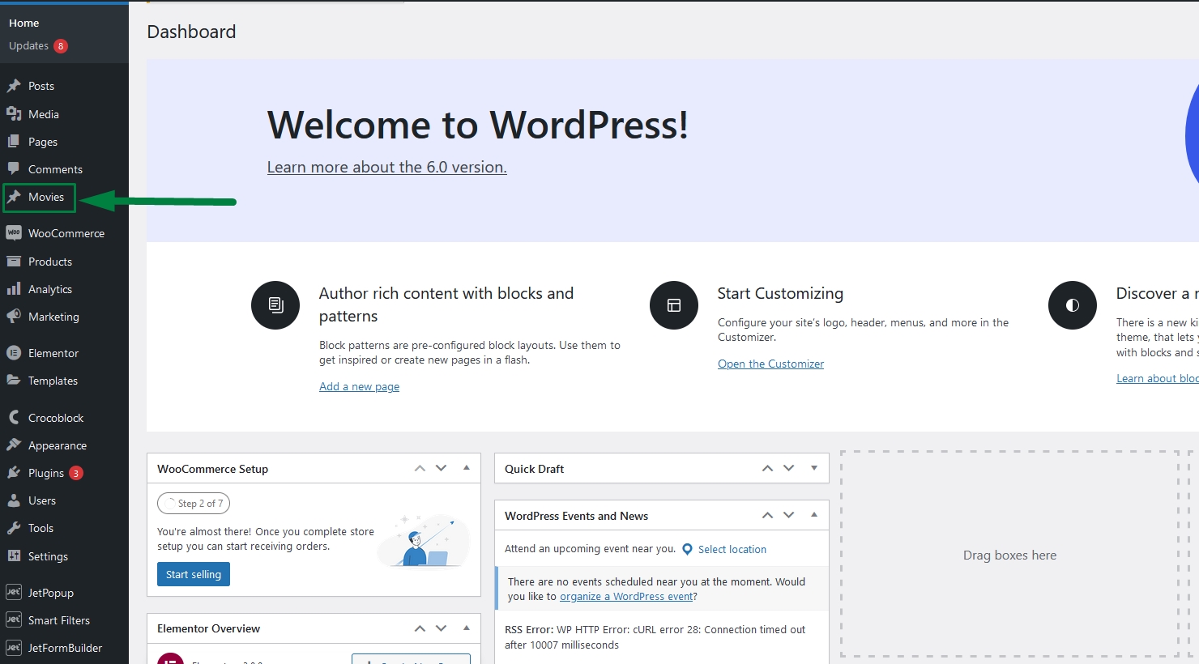Click the Users person icon
Screen dimensions: 1199x664
(14, 500)
